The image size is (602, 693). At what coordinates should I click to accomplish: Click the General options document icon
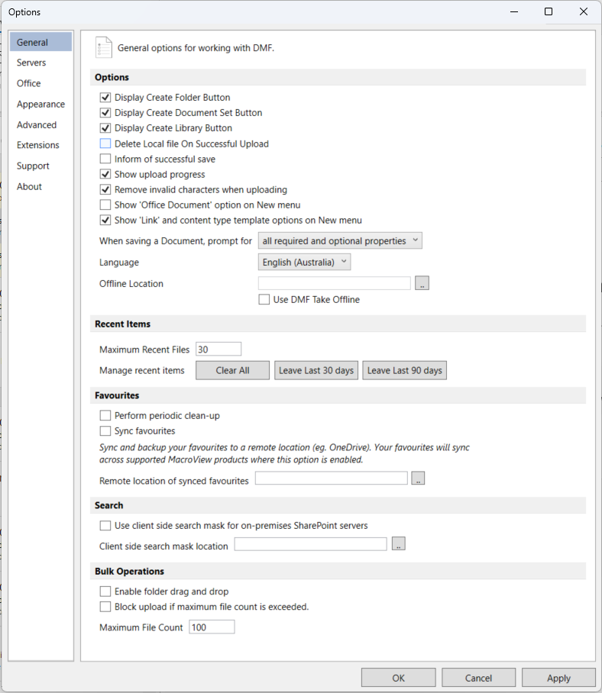coord(103,47)
